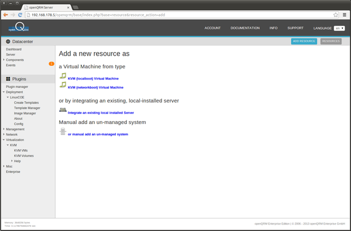The width and height of the screenshot is (351, 231).
Task: Open the Documentation menu
Action: [x=245, y=28]
